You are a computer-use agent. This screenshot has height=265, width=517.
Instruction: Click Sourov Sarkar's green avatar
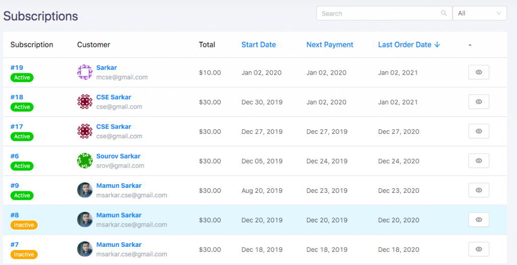tap(85, 161)
